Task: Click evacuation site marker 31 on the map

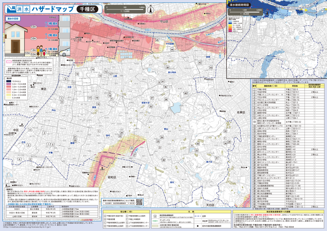Action: 217,158
